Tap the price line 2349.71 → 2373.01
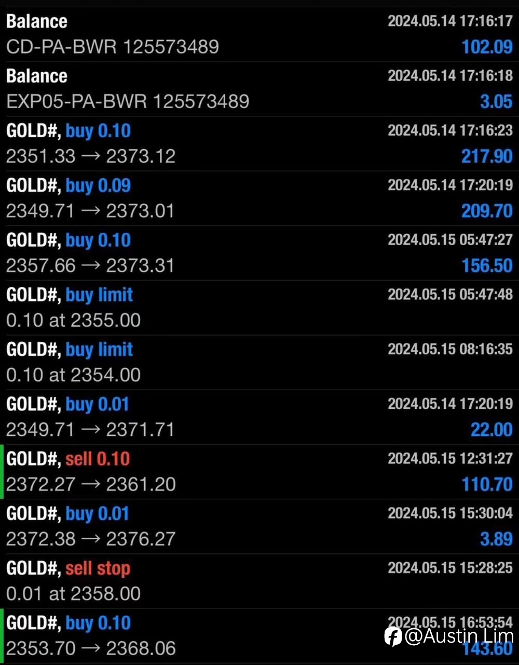519x665 pixels. pyautogui.click(x=90, y=211)
